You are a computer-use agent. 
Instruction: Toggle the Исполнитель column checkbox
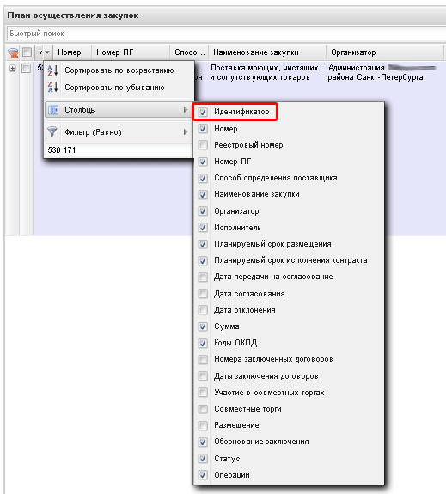click(203, 228)
